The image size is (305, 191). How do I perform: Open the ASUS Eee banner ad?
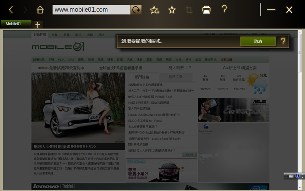click(x=234, y=110)
